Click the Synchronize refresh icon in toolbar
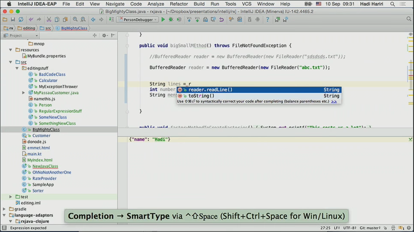Image resolution: width=414 pixels, height=232 pixels. pyautogui.click(x=21, y=19)
